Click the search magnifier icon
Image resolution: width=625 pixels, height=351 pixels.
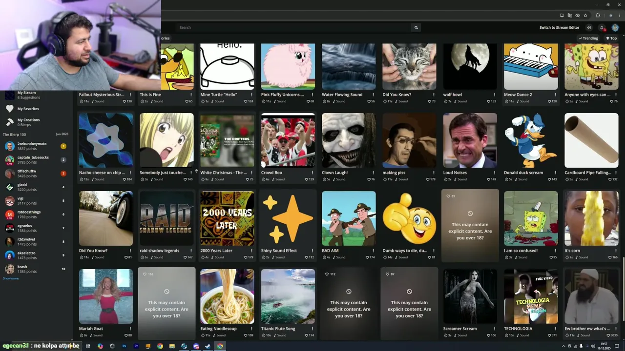click(416, 27)
